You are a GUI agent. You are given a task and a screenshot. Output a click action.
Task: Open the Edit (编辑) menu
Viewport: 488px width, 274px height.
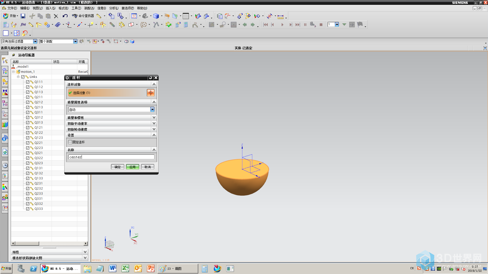pos(25,8)
